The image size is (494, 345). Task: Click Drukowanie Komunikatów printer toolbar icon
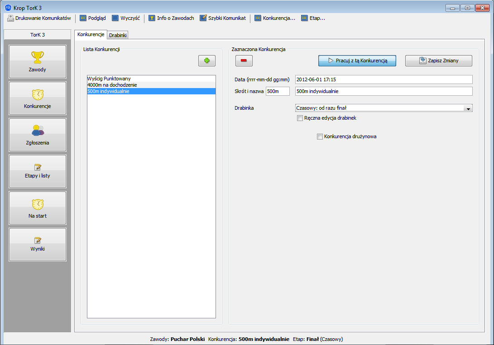pyautogui.click(x=11, y=18)
